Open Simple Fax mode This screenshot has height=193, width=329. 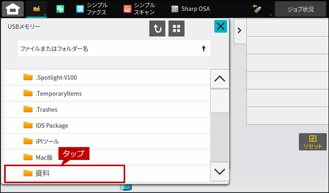(92, 9)
